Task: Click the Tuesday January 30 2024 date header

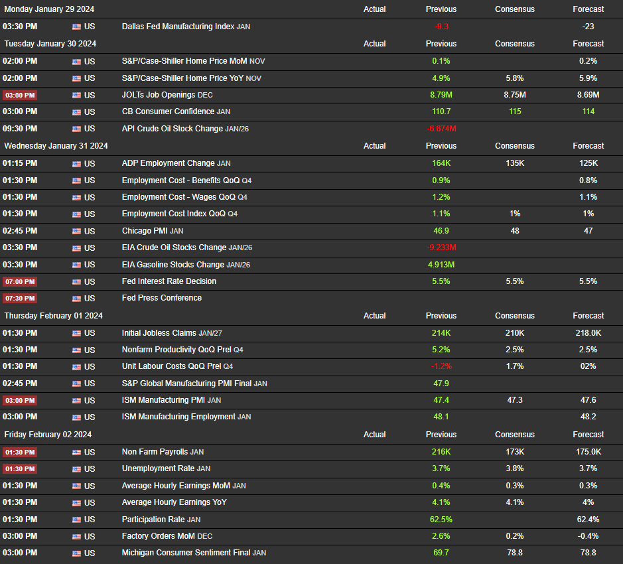Action: click(50, 44)
